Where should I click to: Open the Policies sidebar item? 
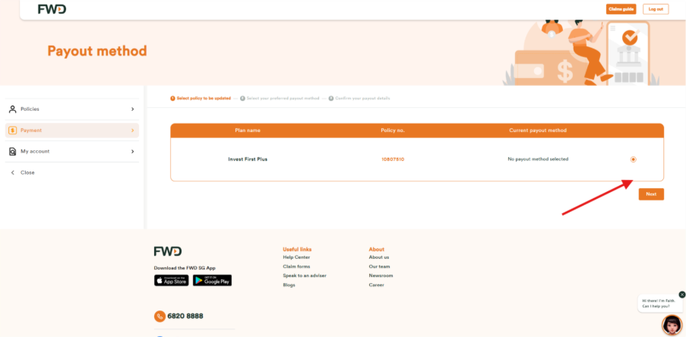coord(71,109)
